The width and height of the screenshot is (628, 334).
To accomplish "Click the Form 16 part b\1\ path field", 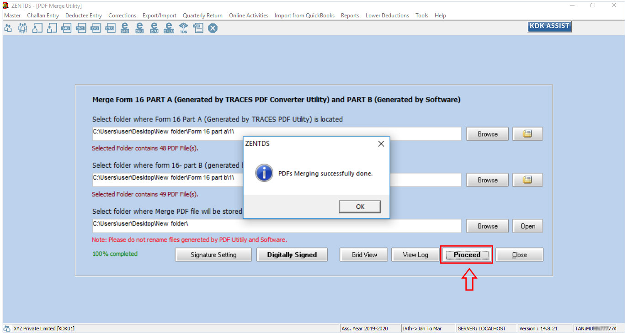I will click(277, 180).
